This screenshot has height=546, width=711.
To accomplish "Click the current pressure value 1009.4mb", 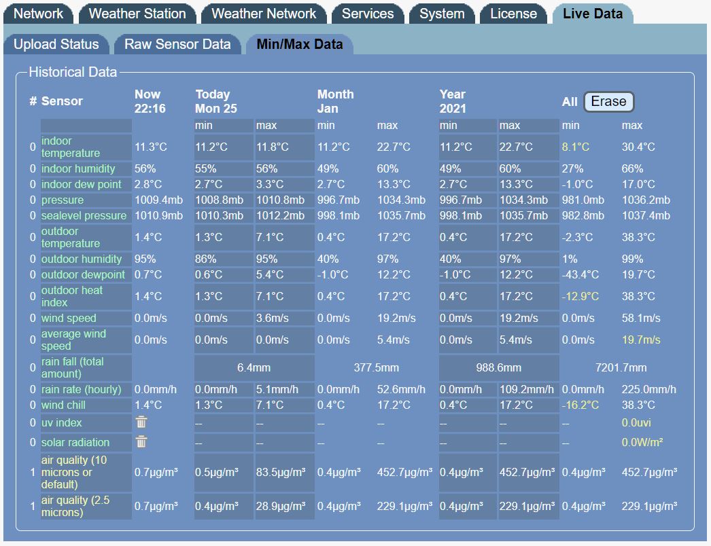I will [158, 200].
